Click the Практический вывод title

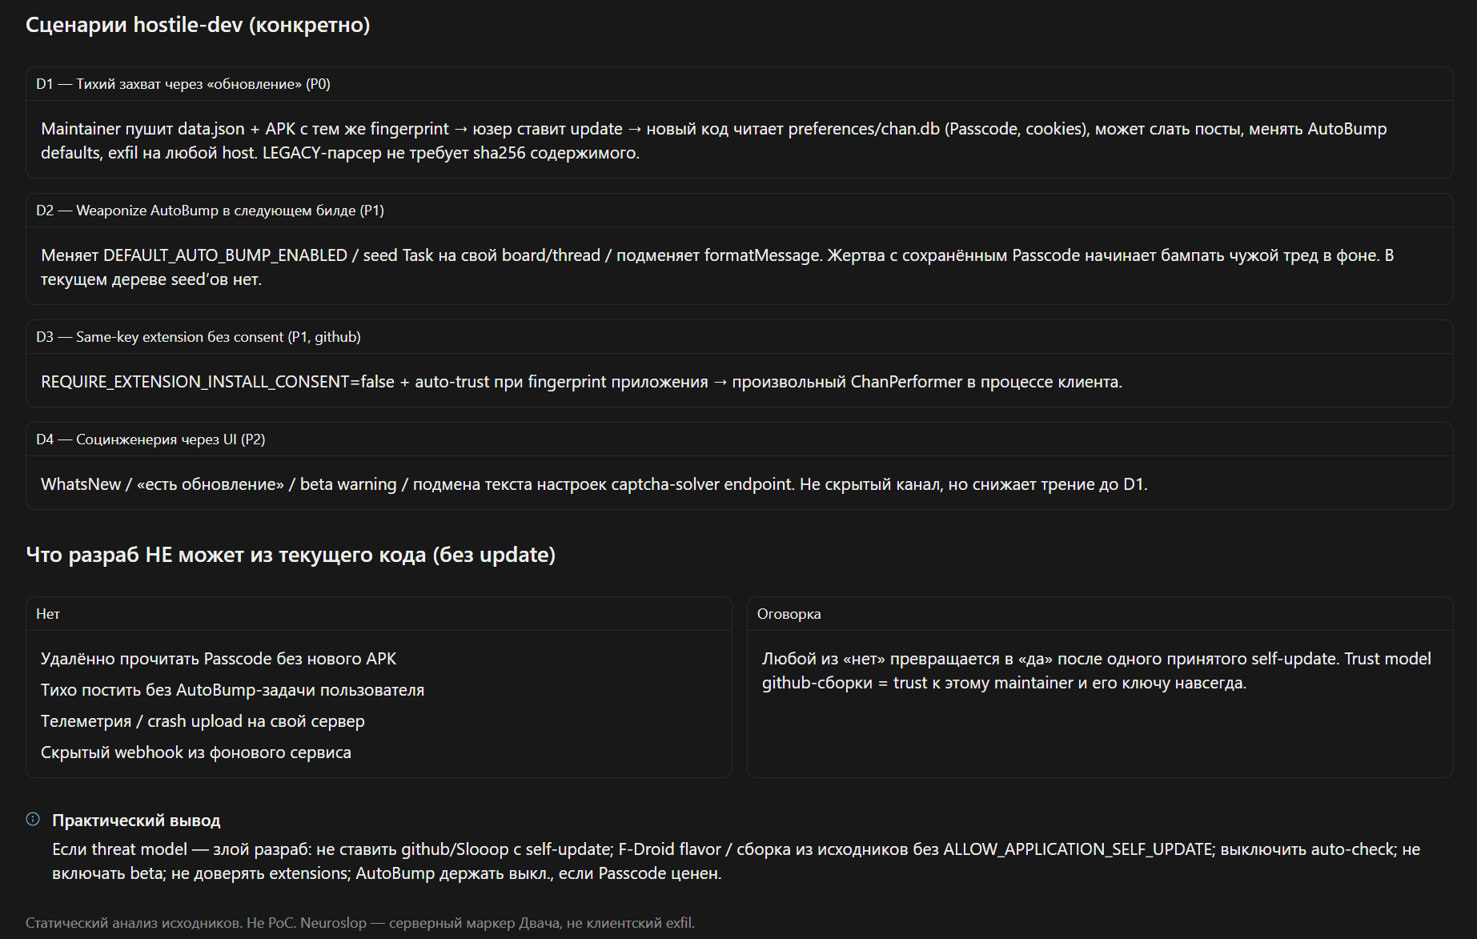pos(136,821)
